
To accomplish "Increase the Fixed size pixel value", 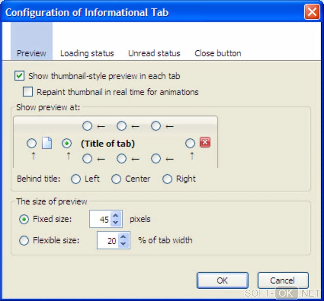I will click(x=116, y=216).
